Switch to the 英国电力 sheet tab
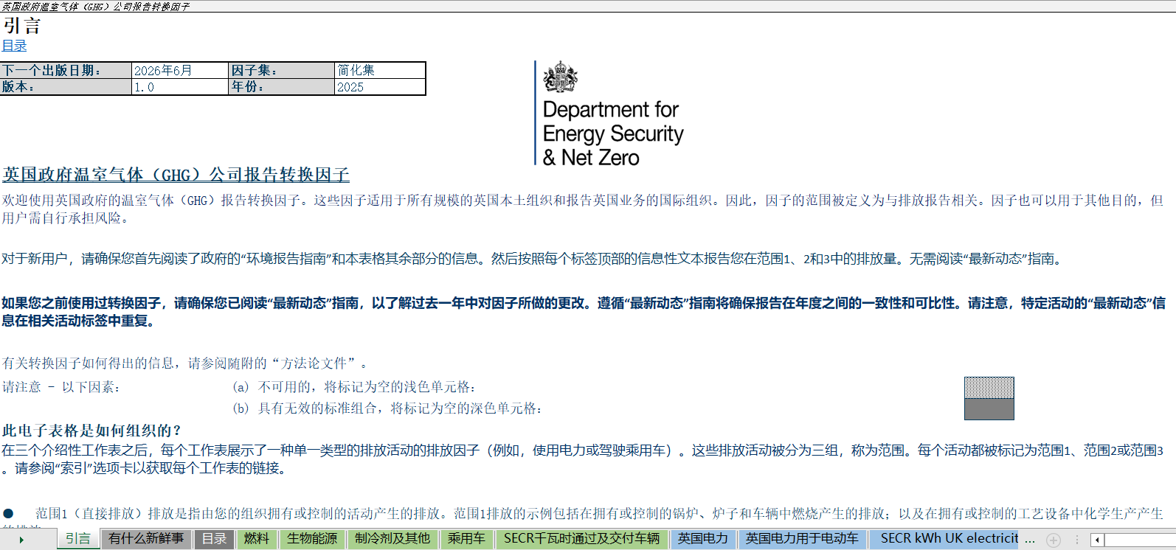 click(703, 539)
